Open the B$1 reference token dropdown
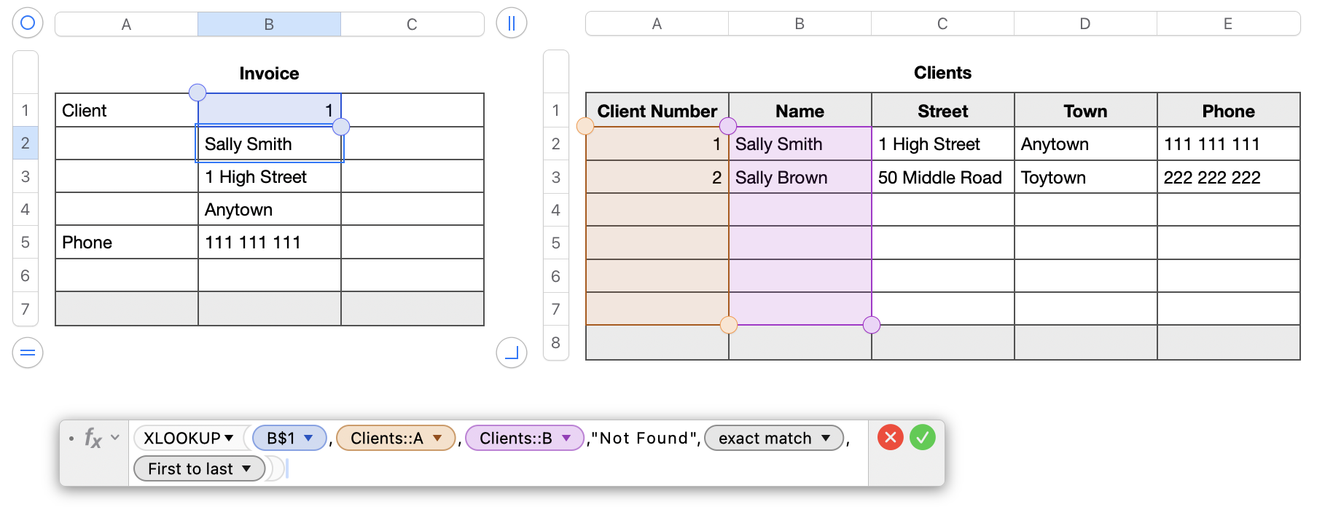This screenshot has width=1325, height=507. click(308, 438)
